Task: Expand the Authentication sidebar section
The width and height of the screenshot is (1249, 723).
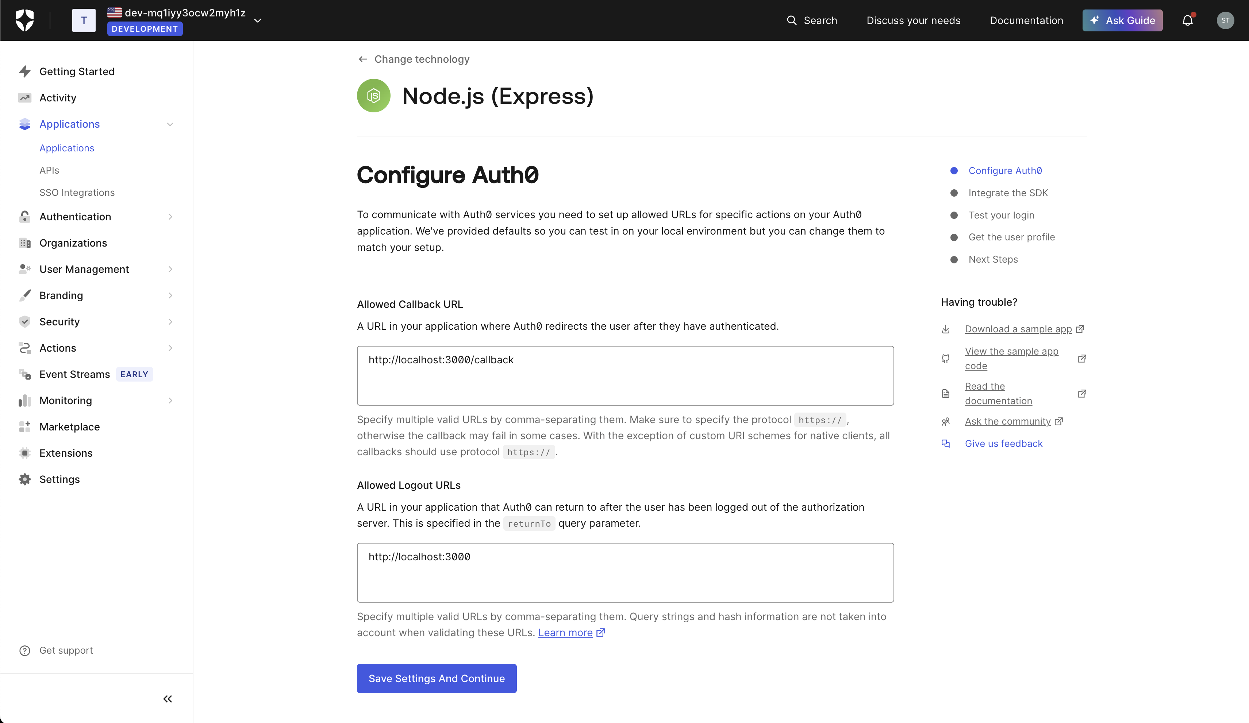Action: [170, 217]
